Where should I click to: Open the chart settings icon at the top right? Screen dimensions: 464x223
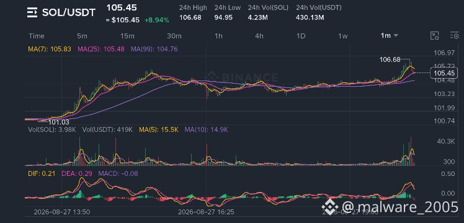(454, 36)
